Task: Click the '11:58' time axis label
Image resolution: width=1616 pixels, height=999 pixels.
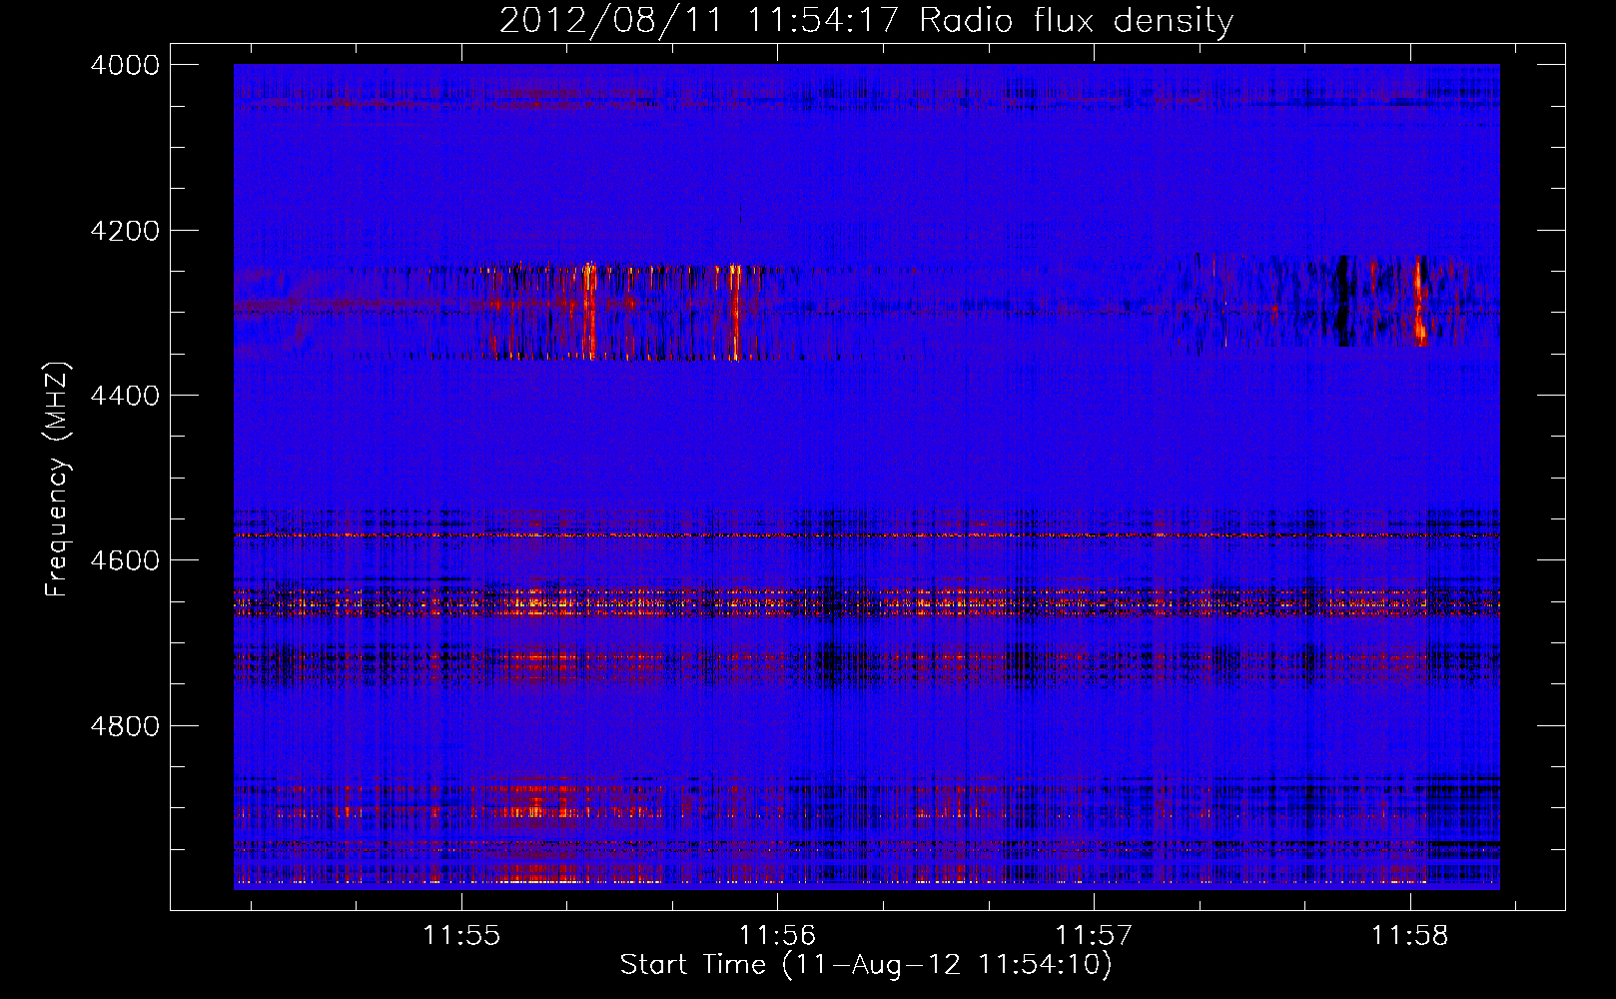Action: 1409,936
